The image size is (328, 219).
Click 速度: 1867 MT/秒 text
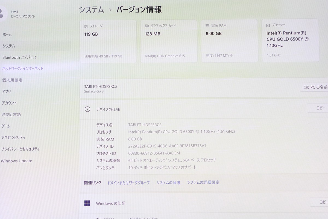click(219, 56)
